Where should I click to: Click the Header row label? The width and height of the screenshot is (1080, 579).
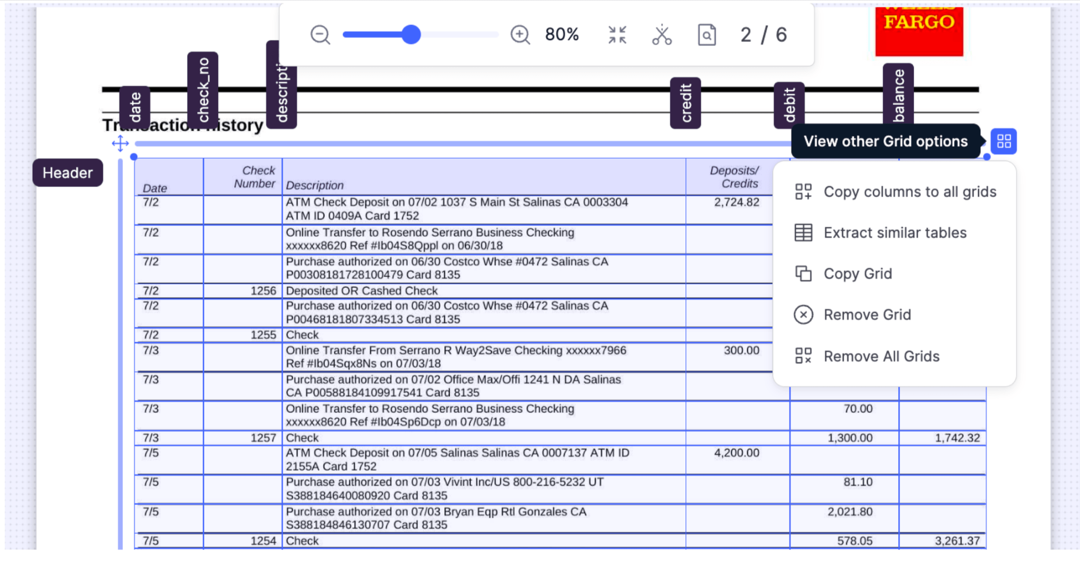click(x=68, y=172)
